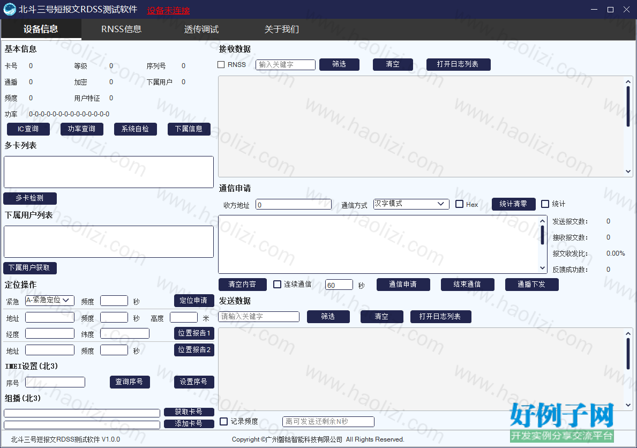Click 清空 button under 接收数据

tap(393, 64)
